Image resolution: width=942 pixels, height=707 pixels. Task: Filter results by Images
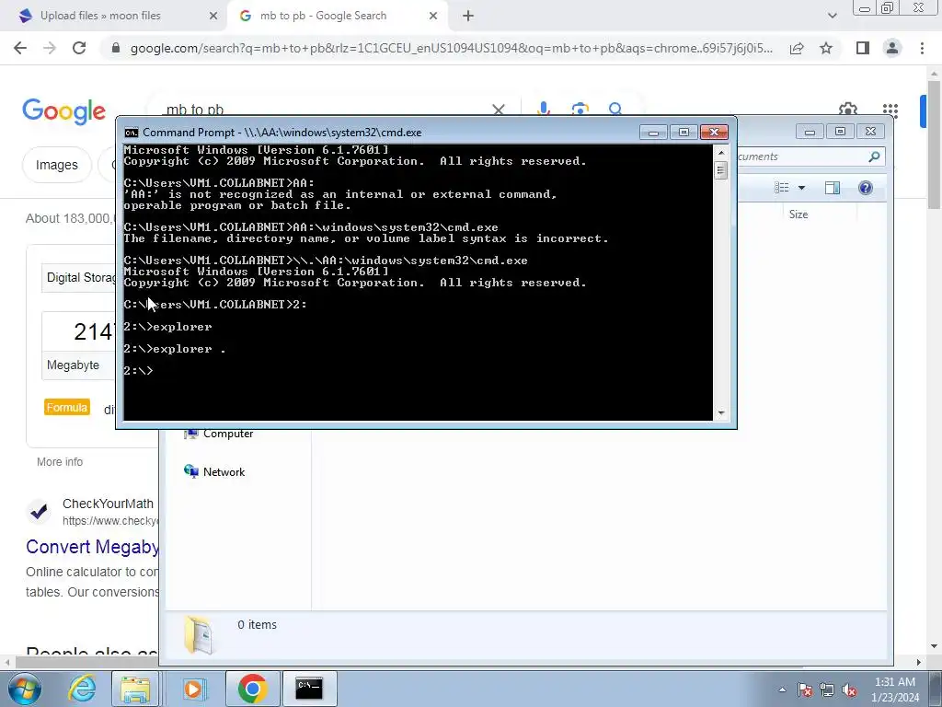tap(57, 165)
